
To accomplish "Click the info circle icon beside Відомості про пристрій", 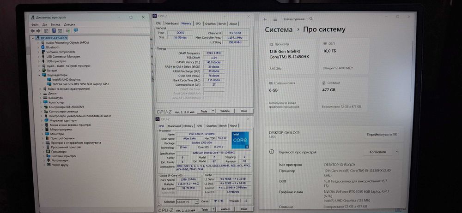I will click(272, 152).
